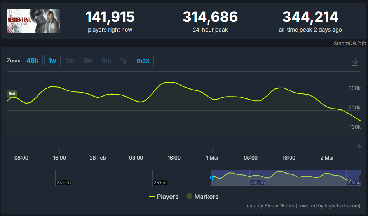Switch zoom to max range
The image size is (368, 216).
(x=143, y=61)
